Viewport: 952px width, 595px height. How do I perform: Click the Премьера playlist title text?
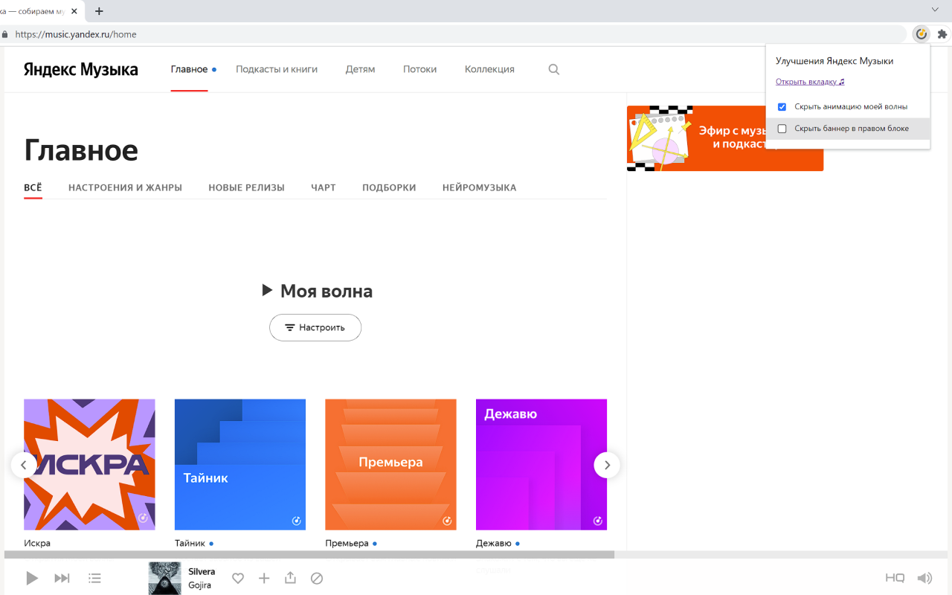pos(347,544)
